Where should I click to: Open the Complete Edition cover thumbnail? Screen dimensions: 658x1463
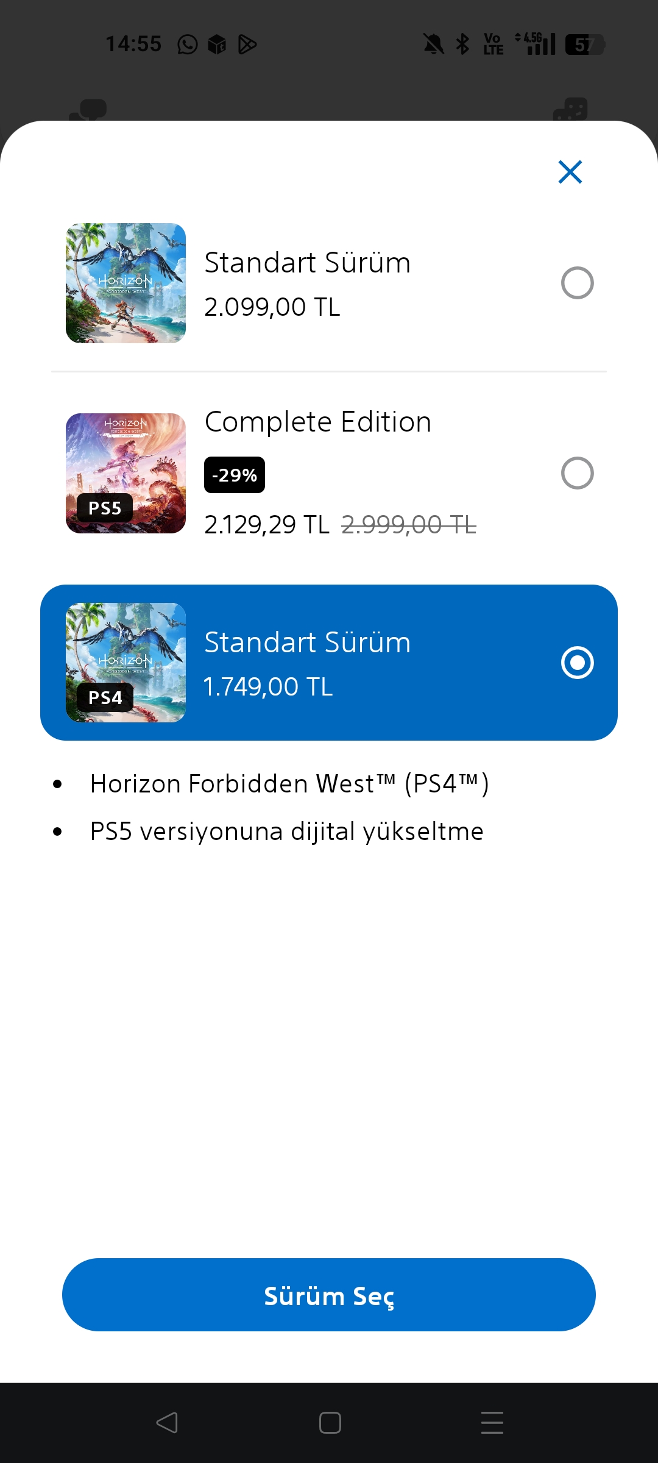[126, 473]
